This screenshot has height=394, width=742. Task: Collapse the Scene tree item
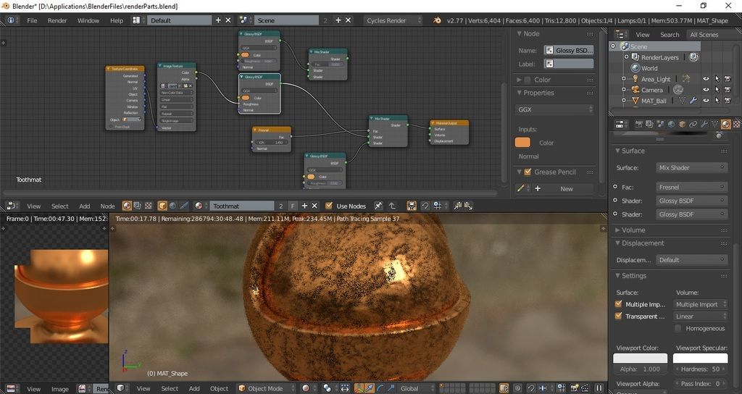click(613, 46)
